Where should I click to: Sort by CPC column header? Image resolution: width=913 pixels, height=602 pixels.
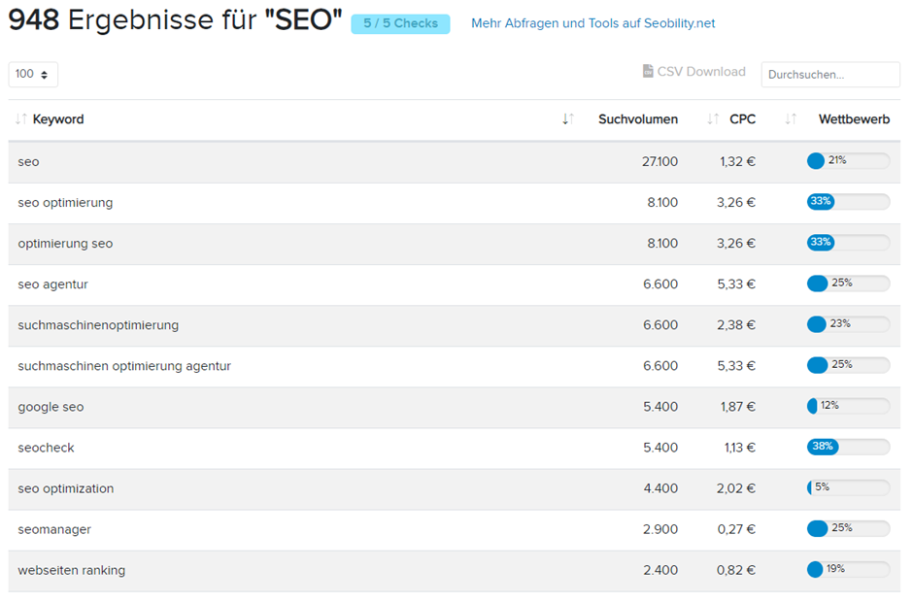[742, 119]
